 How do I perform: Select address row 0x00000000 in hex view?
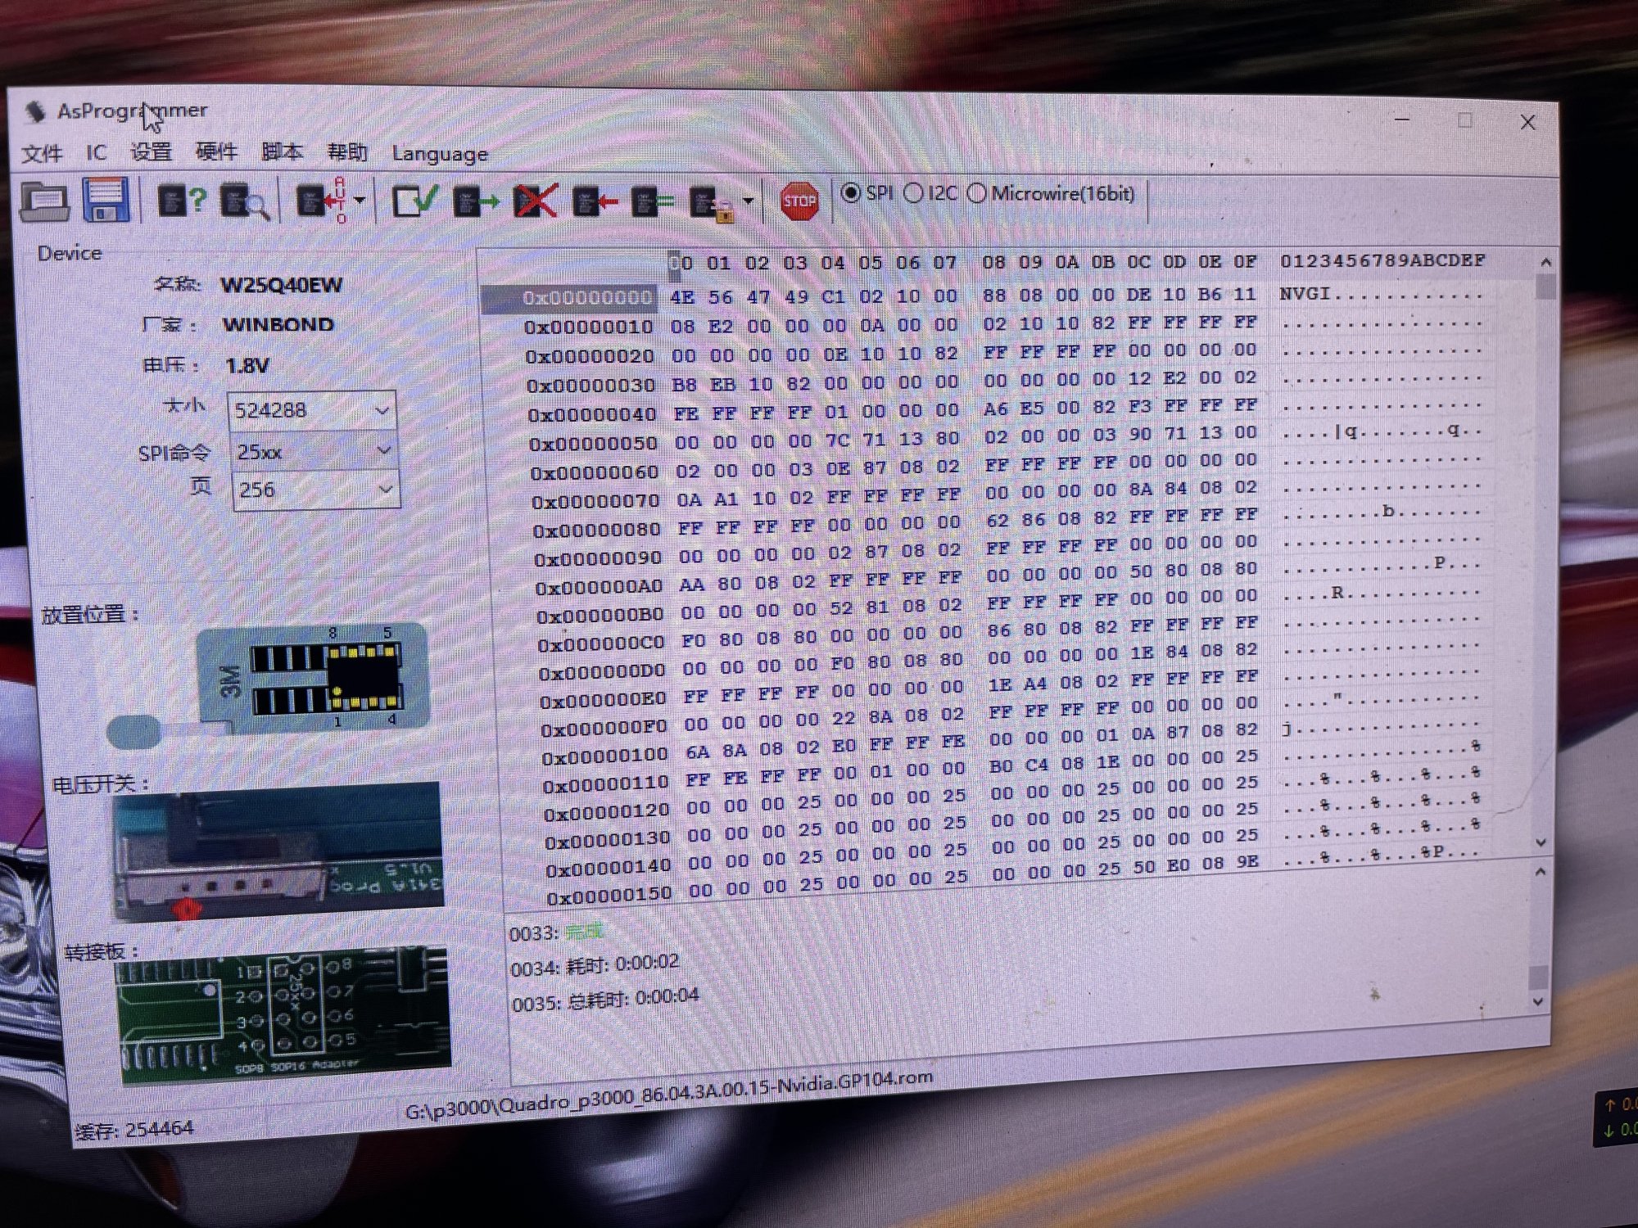pos(587,298)
